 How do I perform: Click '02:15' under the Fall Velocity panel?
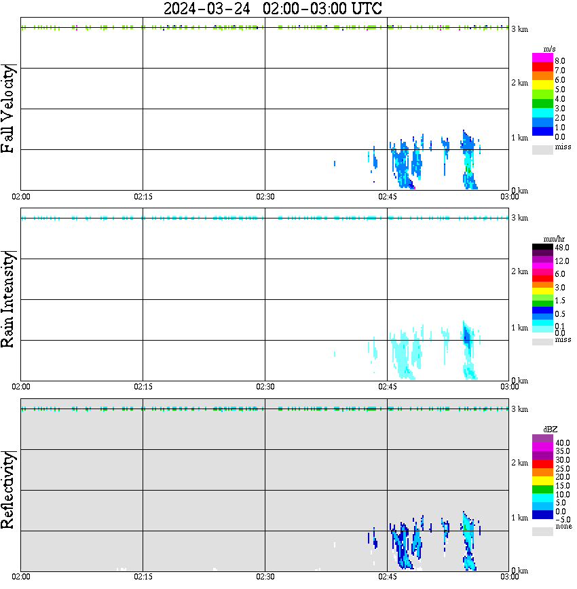143,197
